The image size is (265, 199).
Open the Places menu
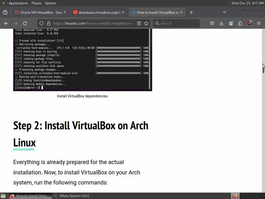tap(36, 3)
